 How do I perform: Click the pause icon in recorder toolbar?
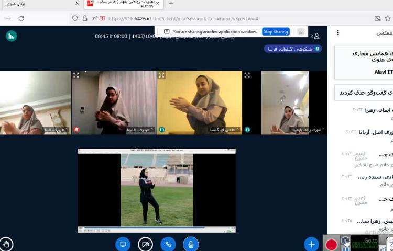(346, 249)
